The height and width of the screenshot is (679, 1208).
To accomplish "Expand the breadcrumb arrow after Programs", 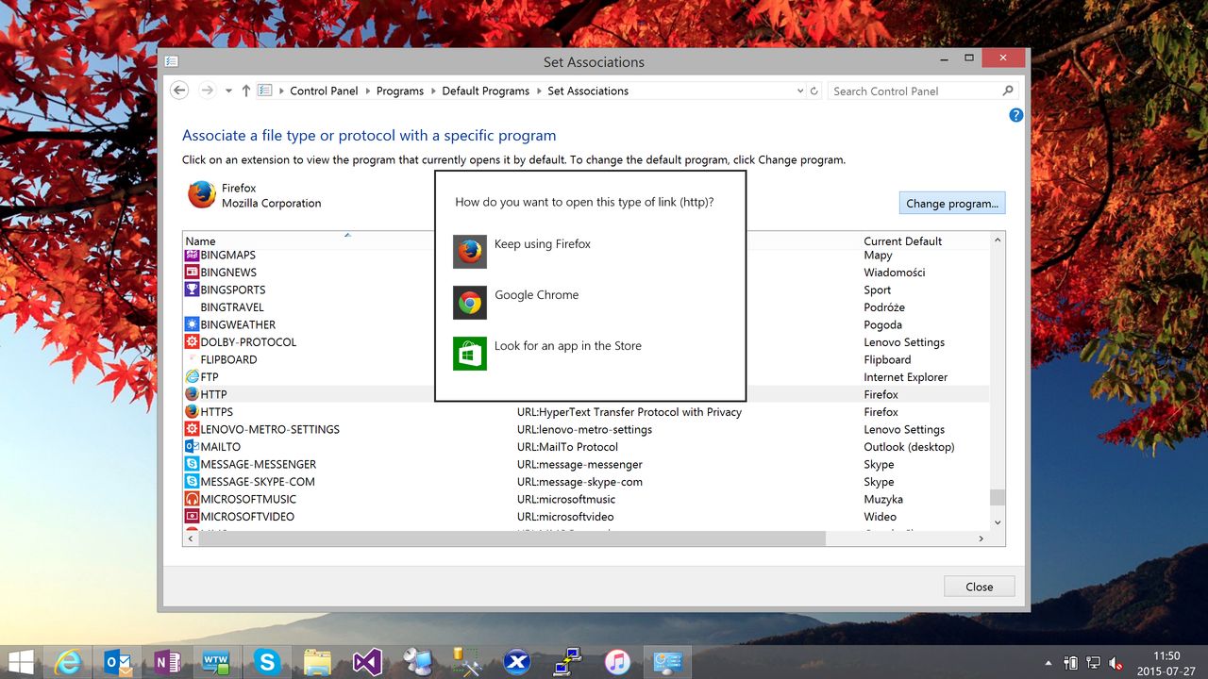I will point(433,91).
